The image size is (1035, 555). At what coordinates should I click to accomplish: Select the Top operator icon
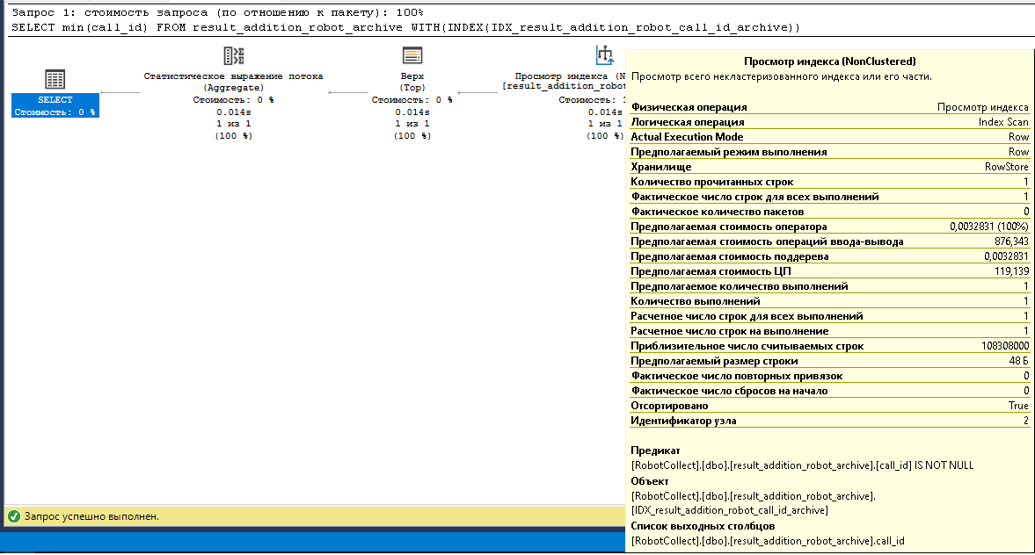point(412,56)
